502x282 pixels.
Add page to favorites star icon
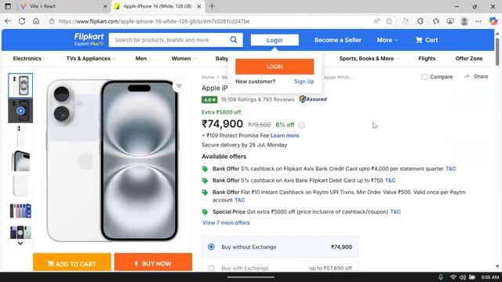pyautogui.click(x=389, y=21)
